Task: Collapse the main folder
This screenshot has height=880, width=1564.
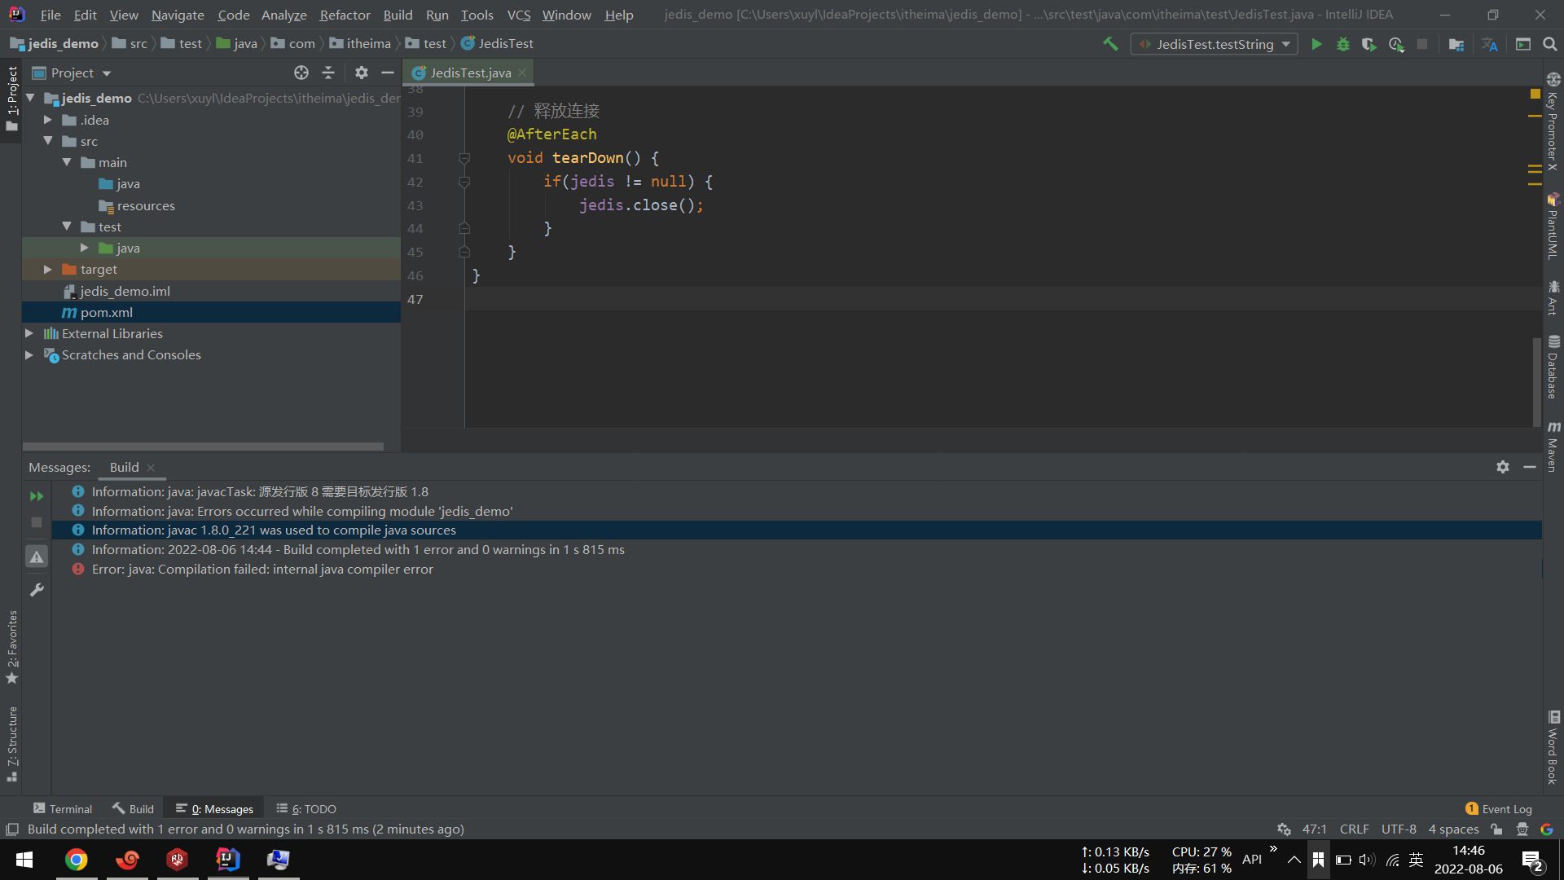Action: 67,162
